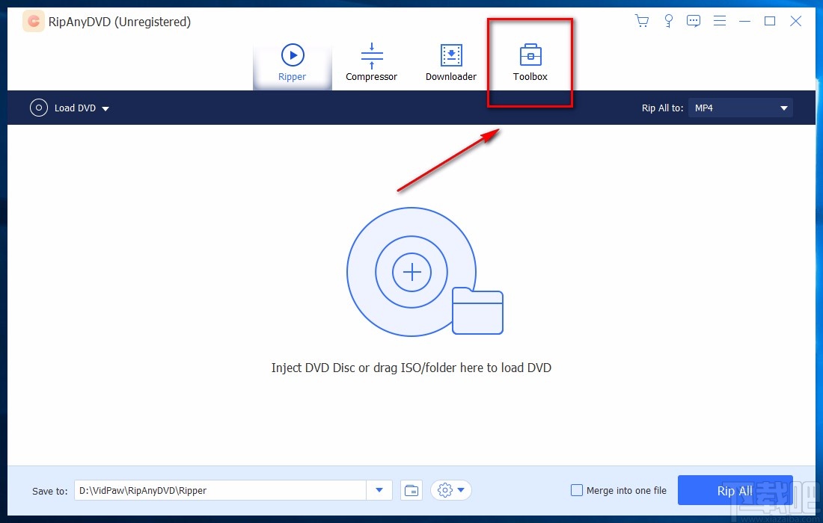Click the 'Rip All to:' label

click(x=662, y=108)
